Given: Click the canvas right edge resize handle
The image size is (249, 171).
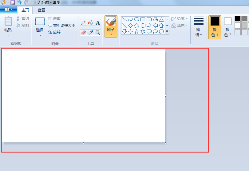Looking at the screenshot, I should (165, 96).
